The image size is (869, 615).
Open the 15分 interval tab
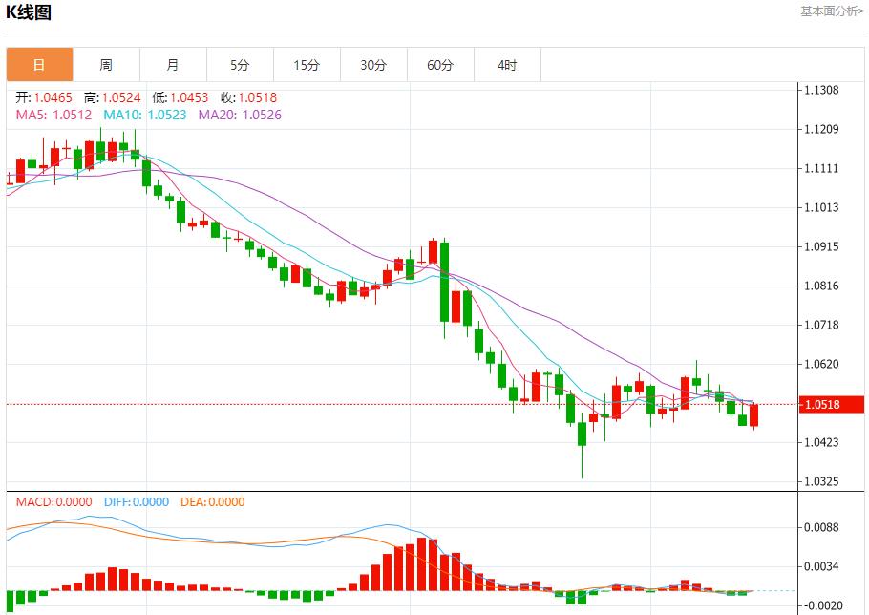(307, 65)
